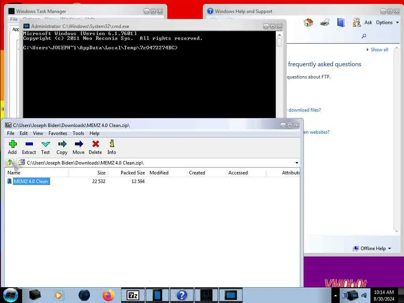Click the 'MEMZ 4.0 Clean' file name
Image resolution: width=404 pixels, height=303 pixels.
31,181
